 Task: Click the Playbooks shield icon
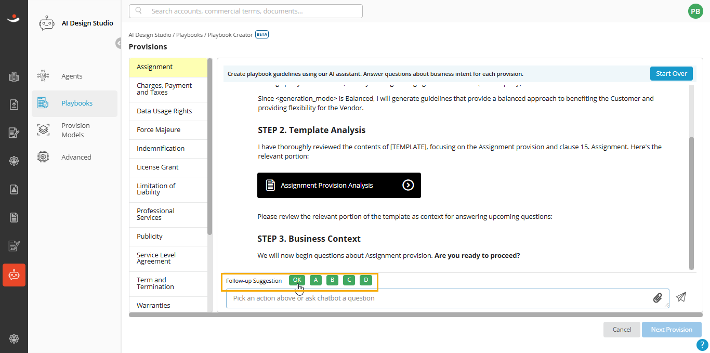point(43,103)
